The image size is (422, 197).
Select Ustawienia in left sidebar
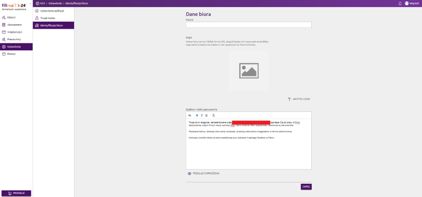[x=16, y=47]
